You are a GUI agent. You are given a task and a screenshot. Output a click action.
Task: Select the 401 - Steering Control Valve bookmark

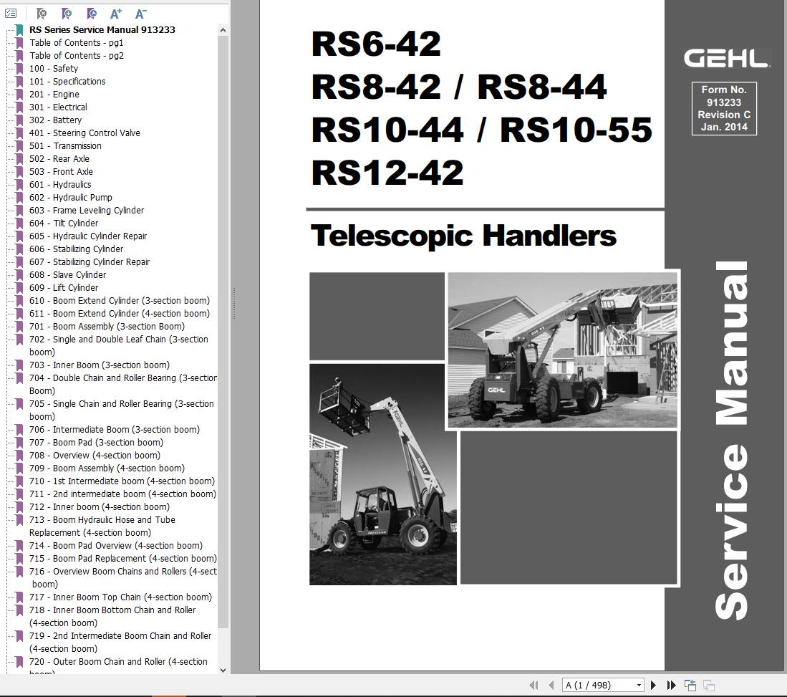[x=85, y=133]
